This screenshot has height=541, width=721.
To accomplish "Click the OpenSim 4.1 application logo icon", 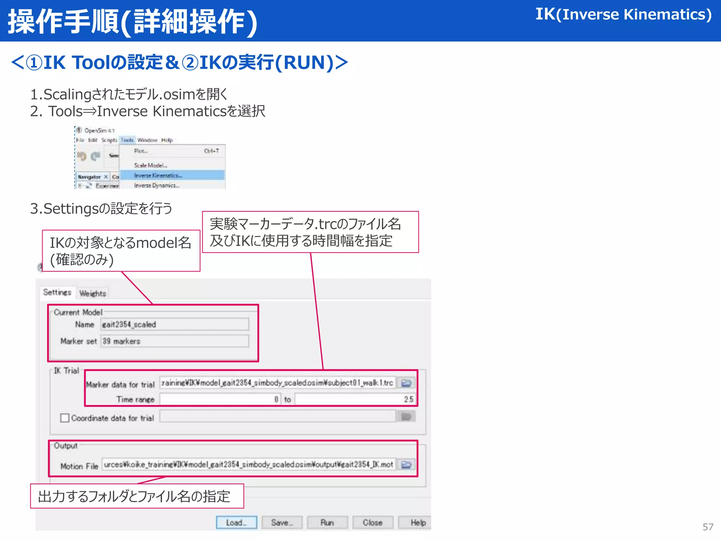I will (x=79, y=130).
